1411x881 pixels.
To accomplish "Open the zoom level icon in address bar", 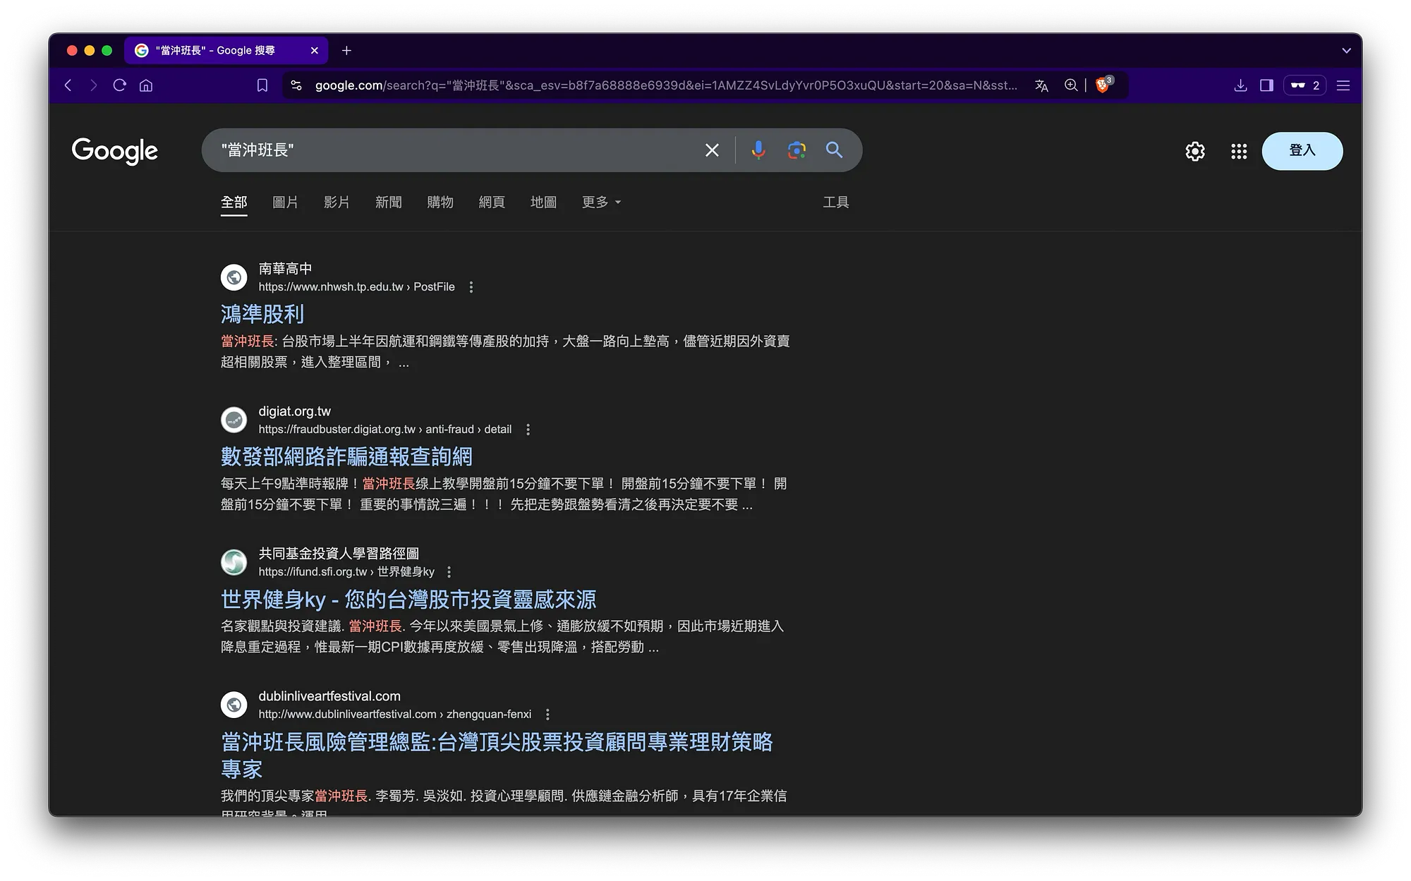I will 1071,85.
